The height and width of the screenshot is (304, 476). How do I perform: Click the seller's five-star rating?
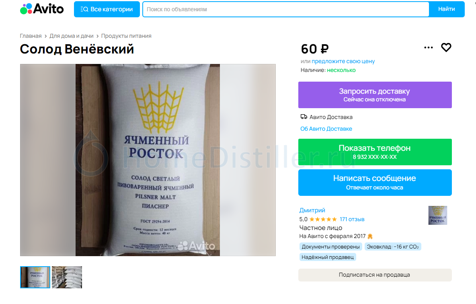click(323, 219)
